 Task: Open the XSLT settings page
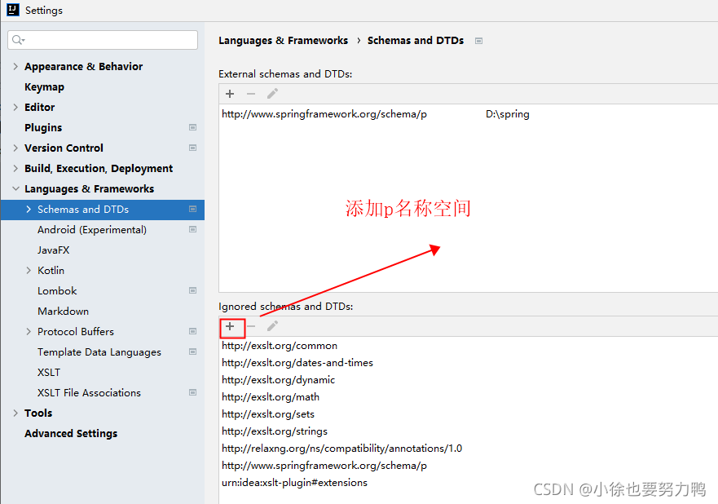click(x=49, y=373)
